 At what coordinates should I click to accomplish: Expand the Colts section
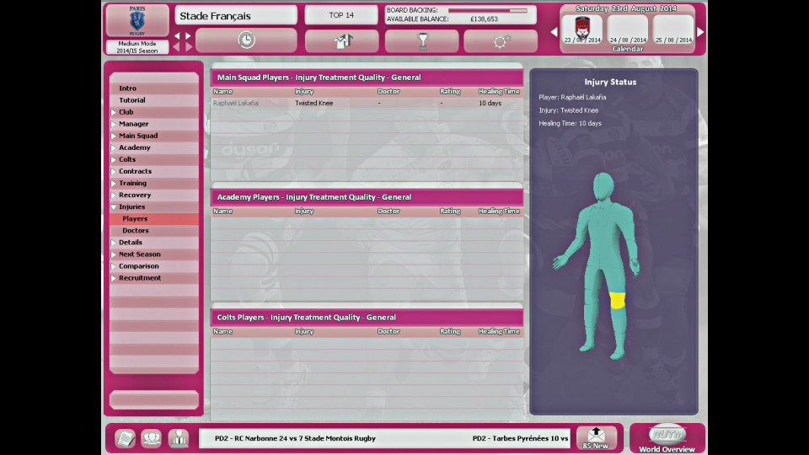point(114,159)
